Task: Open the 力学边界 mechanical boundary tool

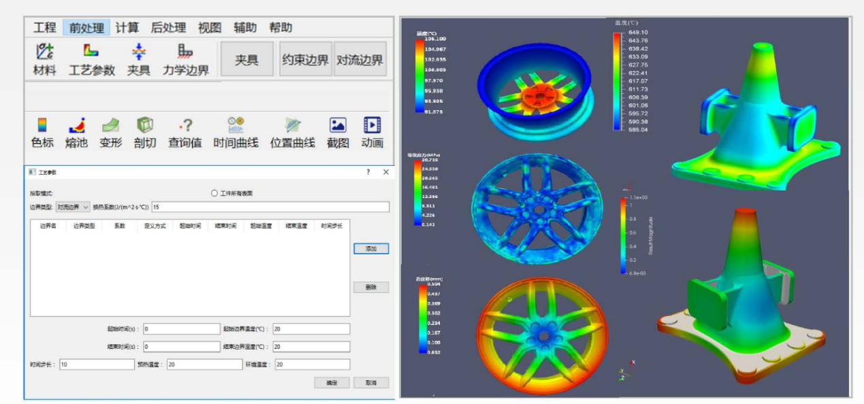Action: pyautogui.click(x=185, y=59)
